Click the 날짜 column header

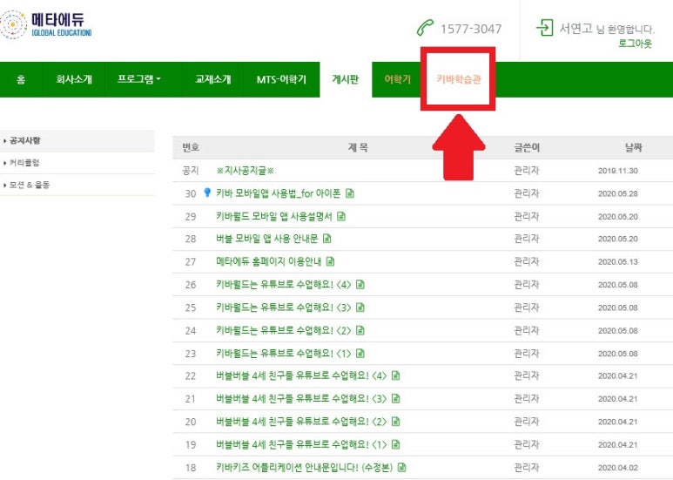click(x=634, y=148)
